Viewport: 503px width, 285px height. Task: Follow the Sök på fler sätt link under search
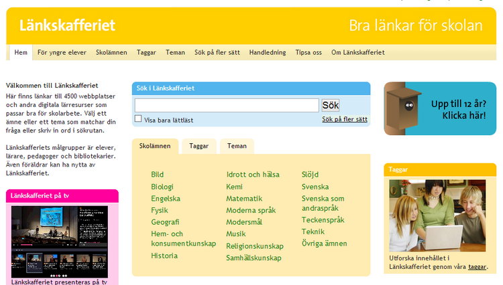click(345, 119)
